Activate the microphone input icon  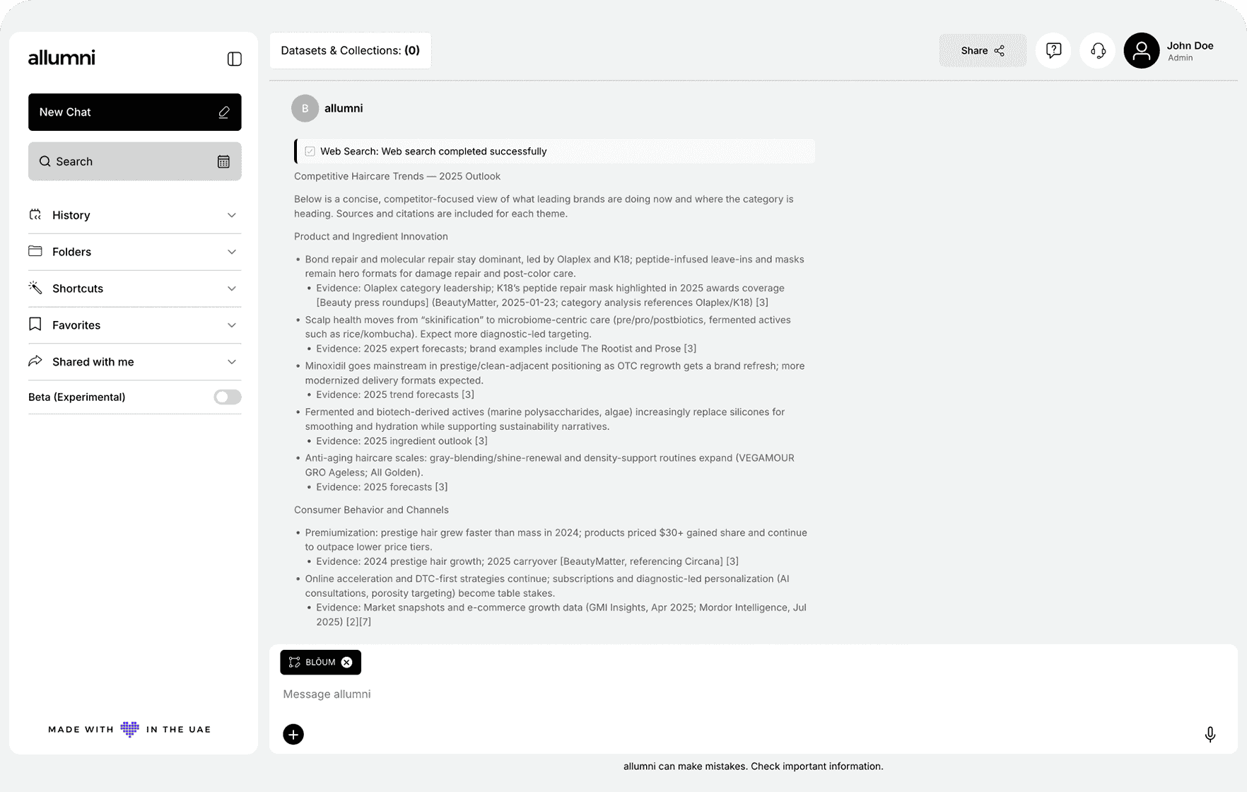(x=1210, y=734)
